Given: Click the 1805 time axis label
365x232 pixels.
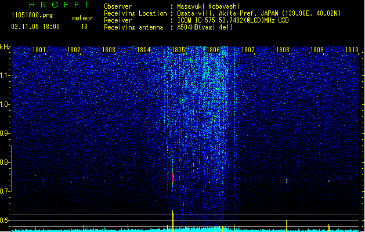Looking at the screenshot, I should tap(178, 49).
